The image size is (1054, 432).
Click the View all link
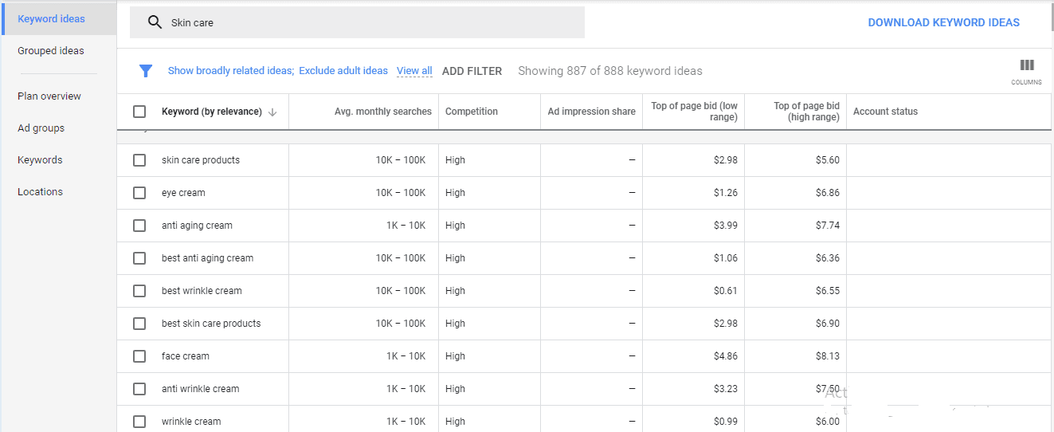click(x=414, y=71)
